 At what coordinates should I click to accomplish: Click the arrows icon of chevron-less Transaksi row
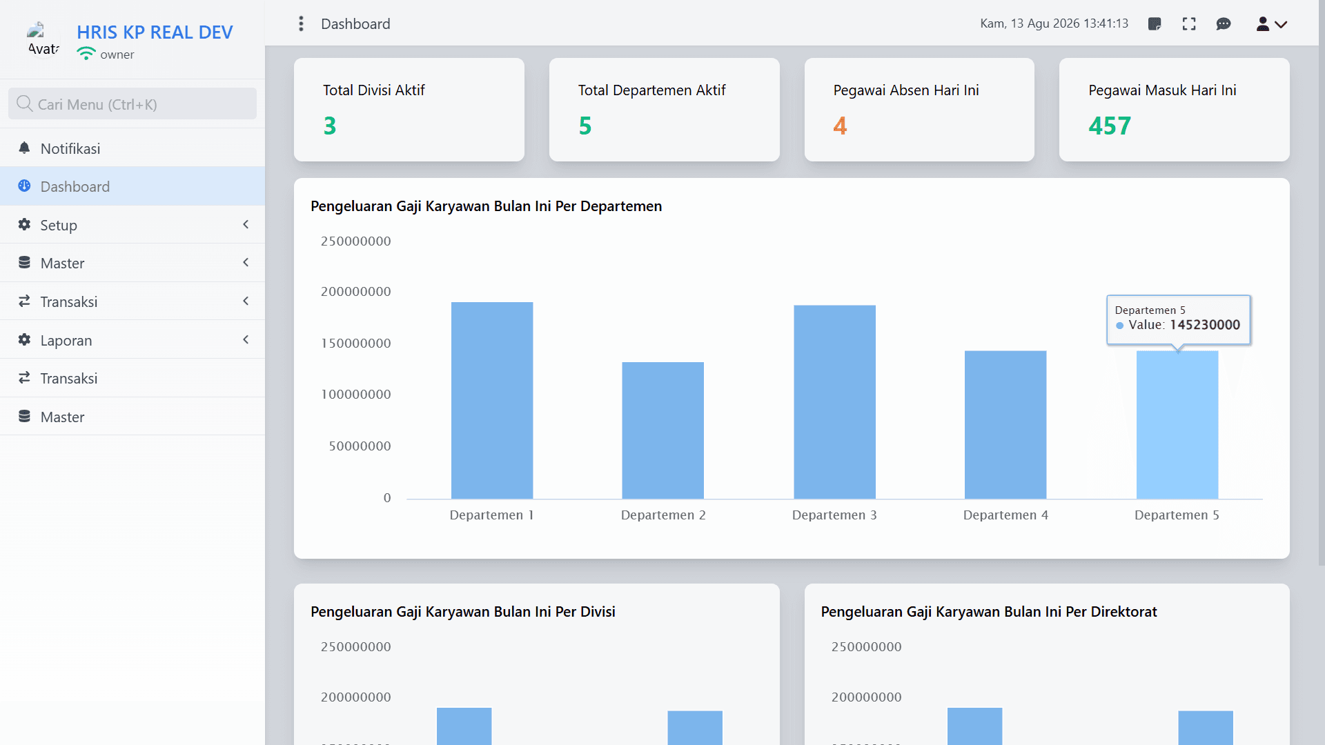(x=24, y=377)
